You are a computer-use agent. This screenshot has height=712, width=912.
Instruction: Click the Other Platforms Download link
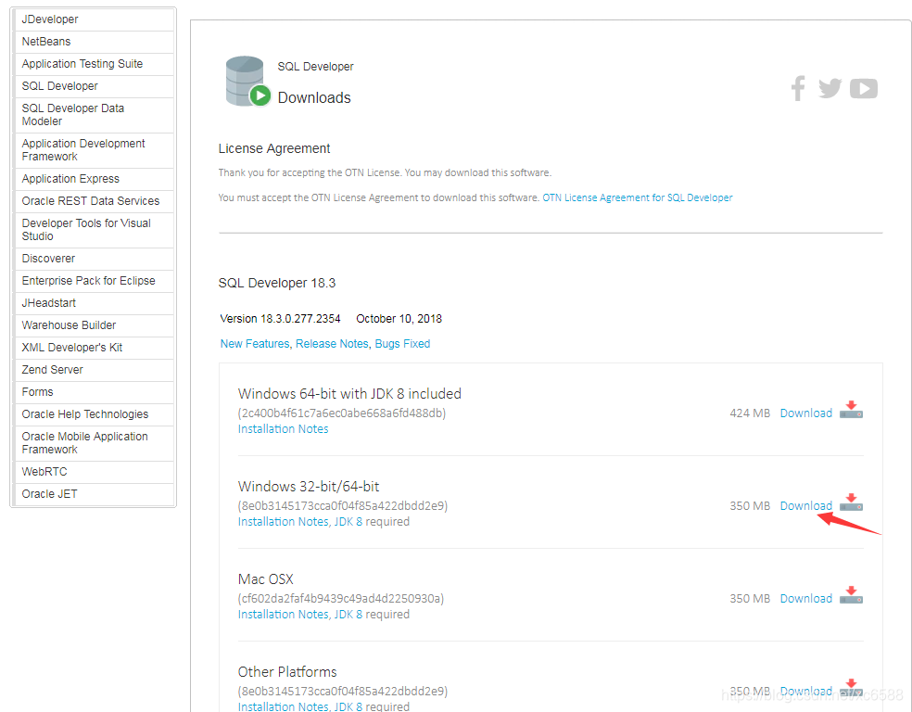[x=806, y=691]
